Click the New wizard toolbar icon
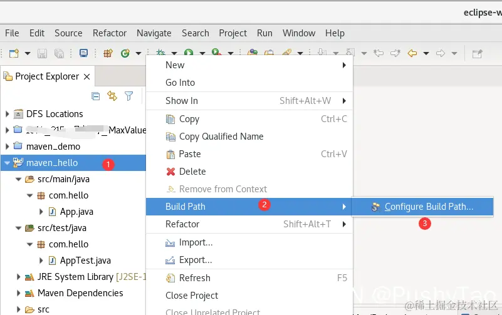This screenshot has height=315, width=502. tap(14, 53)
